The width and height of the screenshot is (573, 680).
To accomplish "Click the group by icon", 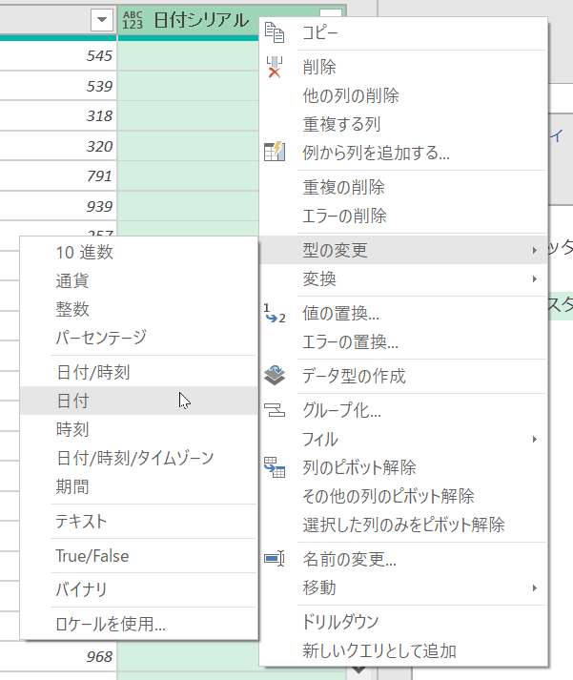I will pyautogui.click(x=275, y=412).
